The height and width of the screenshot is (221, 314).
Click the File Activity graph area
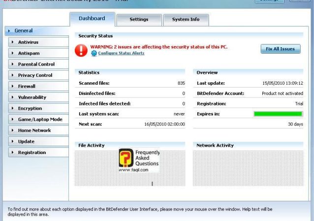[130, 168]
